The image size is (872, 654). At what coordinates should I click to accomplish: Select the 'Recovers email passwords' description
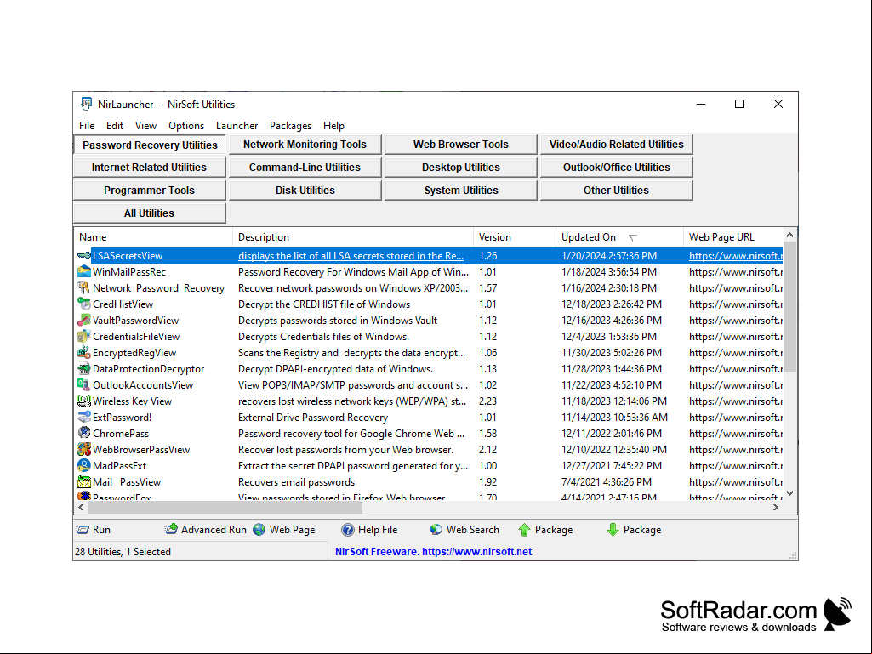(x=296, y=482)
